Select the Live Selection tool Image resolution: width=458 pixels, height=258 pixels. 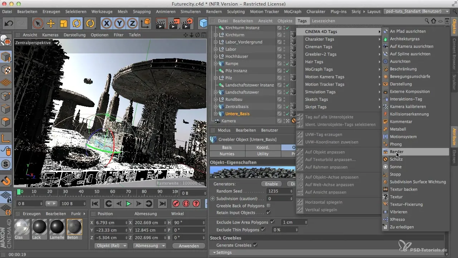[38, 24]
